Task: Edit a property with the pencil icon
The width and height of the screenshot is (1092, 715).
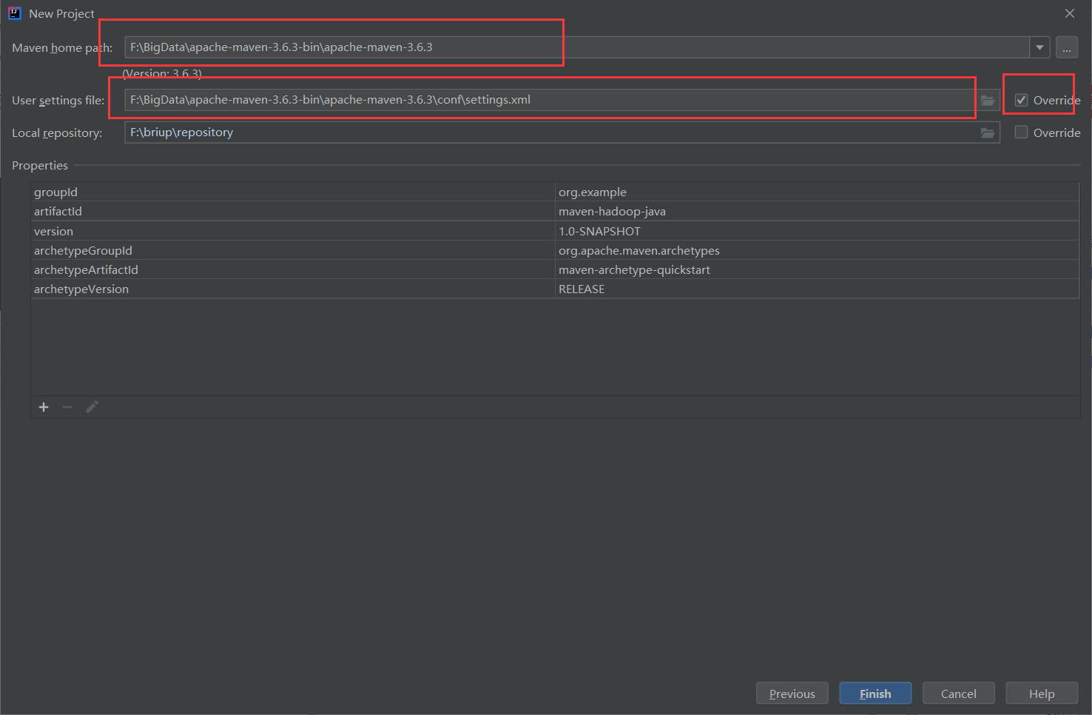Action: (x=92, y=406)
